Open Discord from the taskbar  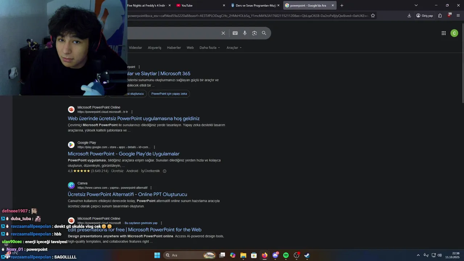click(x=275, y=255)
